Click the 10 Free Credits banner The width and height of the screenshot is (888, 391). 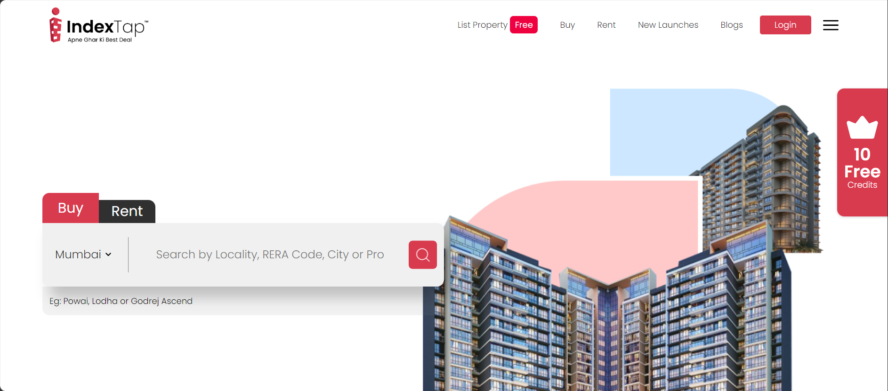coord(862,152)
